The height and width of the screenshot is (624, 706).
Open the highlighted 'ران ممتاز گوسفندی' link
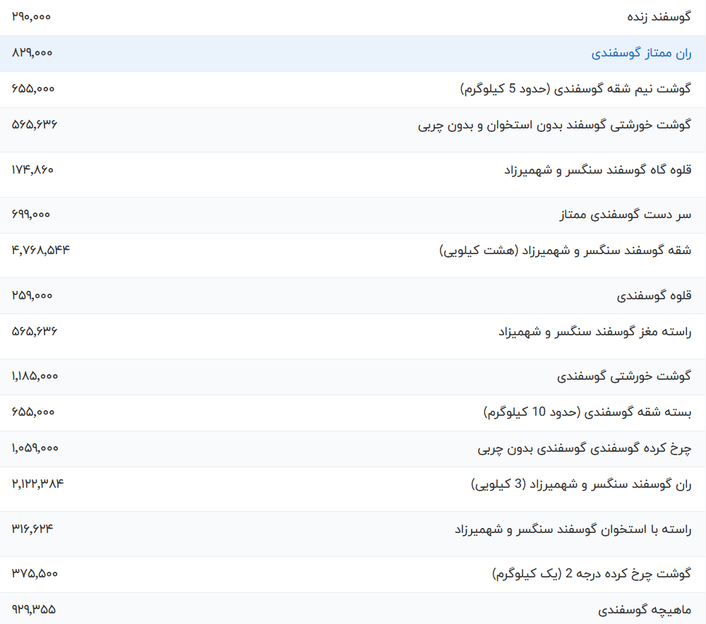(x=641, y=53)
